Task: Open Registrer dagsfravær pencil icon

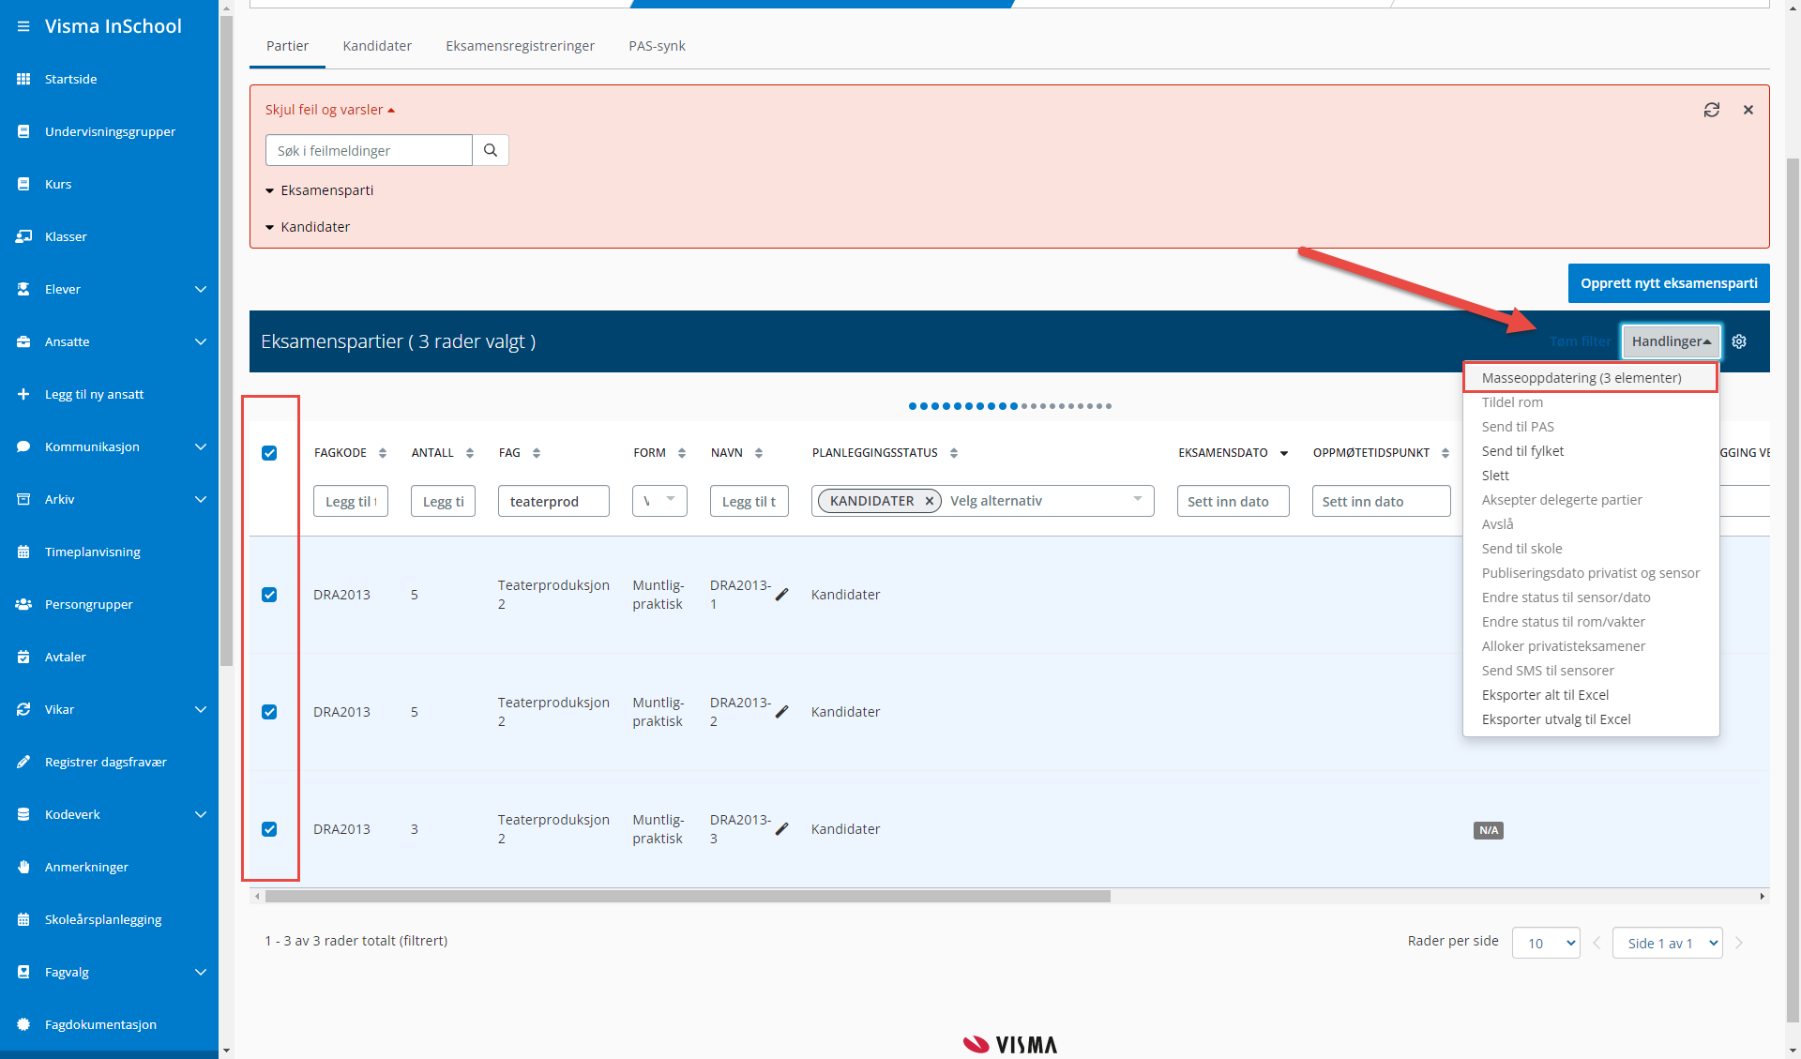Action: click(x=23, y=762)
